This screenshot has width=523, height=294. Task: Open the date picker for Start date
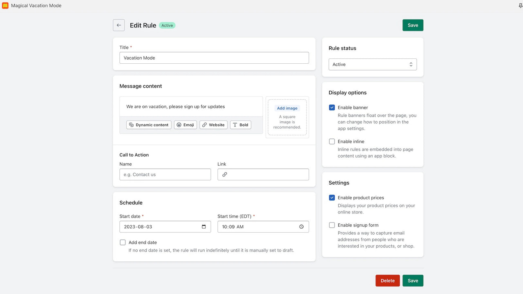click(204, 227)
